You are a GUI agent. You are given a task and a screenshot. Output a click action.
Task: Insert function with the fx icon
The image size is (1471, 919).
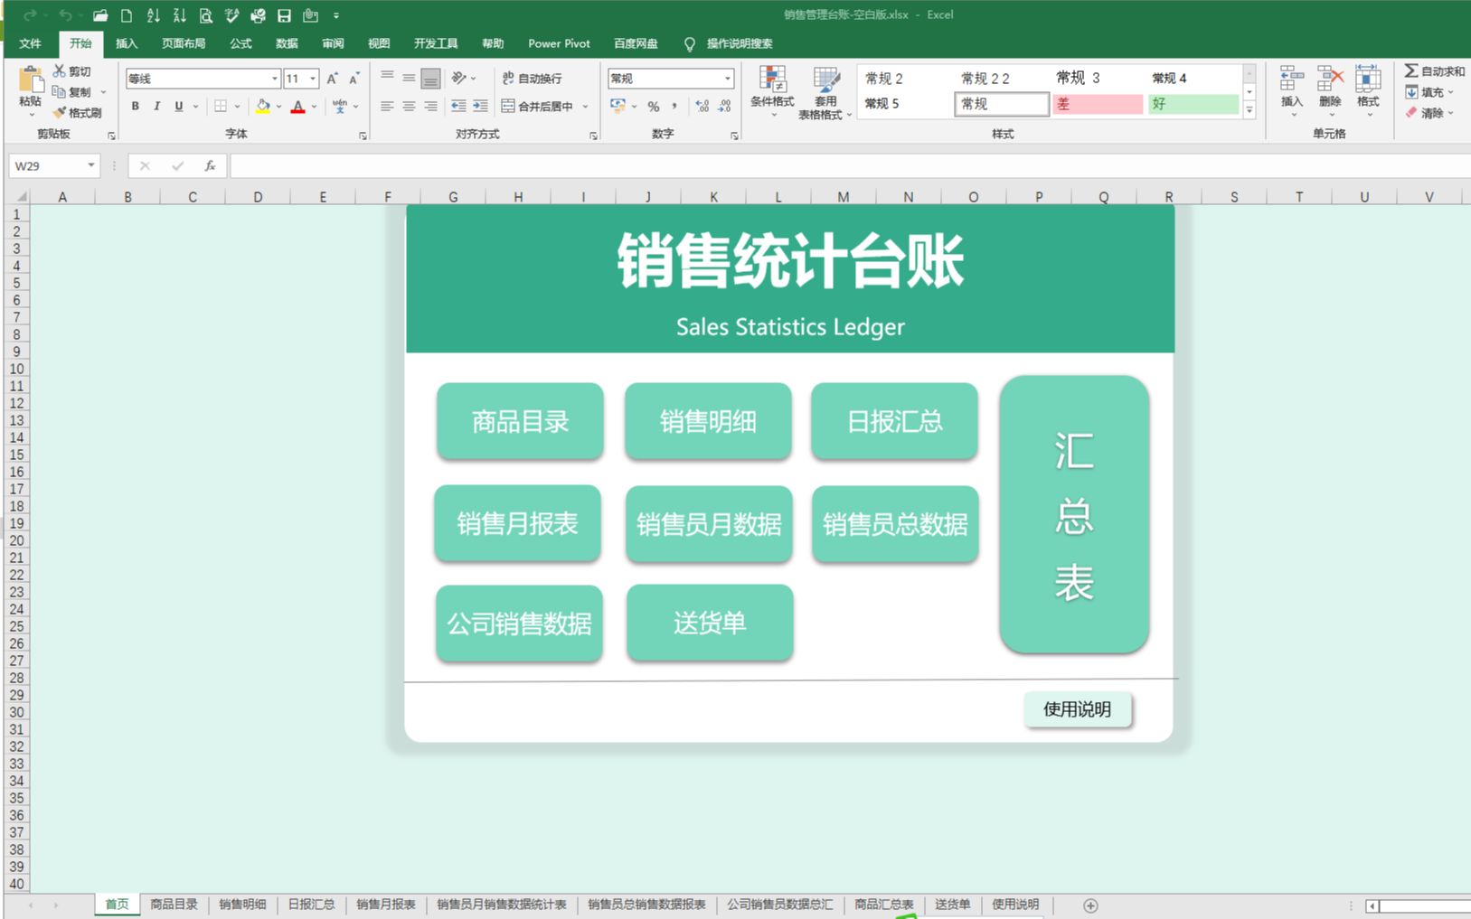(x=210, y=165)
